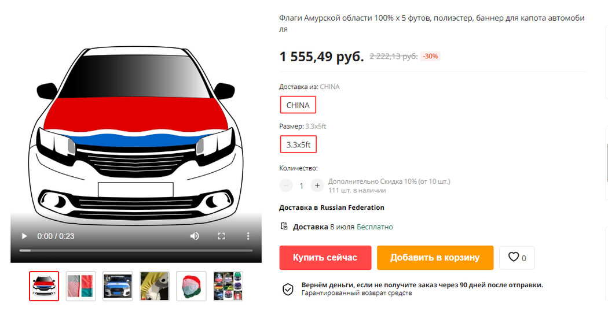Select the multi-flag collage thumbnail
The image size is (608, 319).
pos(228,286)
